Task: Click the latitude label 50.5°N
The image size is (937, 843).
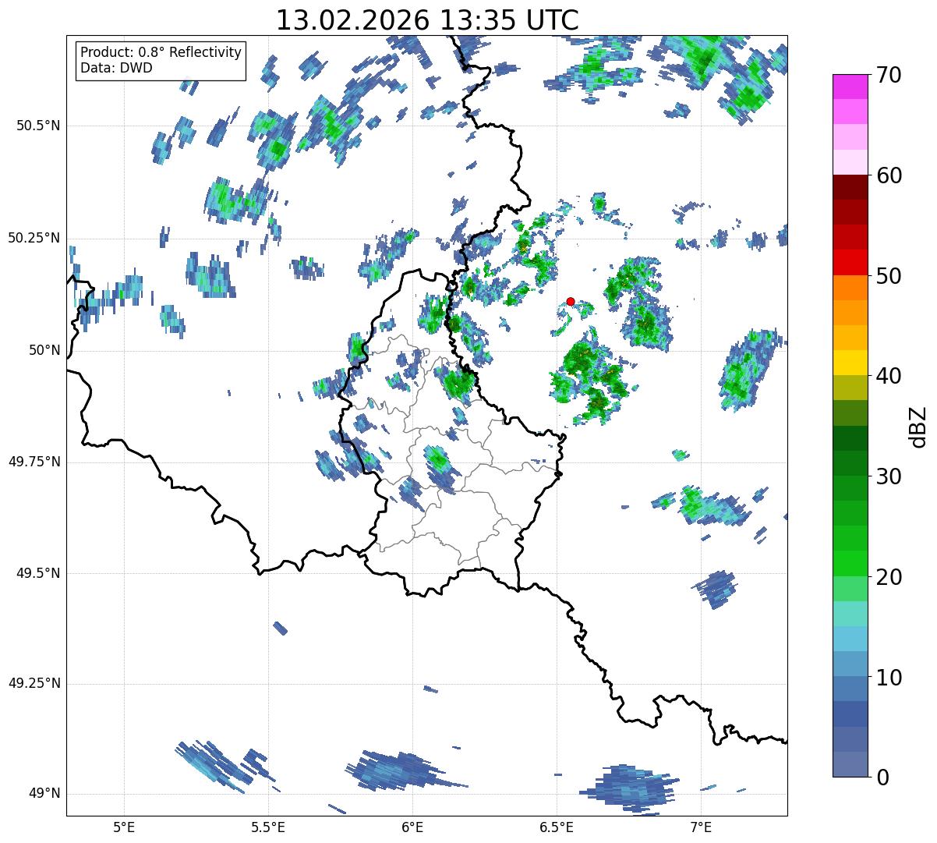Action: click(x=37, y=126)
